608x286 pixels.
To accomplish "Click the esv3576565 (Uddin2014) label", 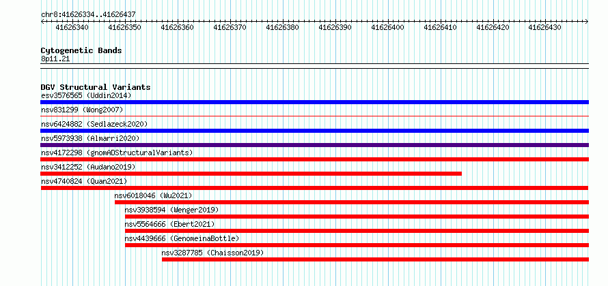I will point(86,95).
